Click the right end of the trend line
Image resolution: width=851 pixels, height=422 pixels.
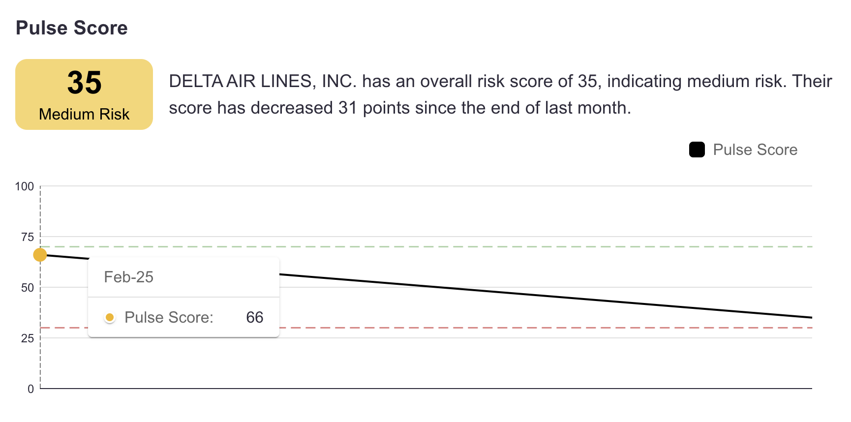click(810, 317)
